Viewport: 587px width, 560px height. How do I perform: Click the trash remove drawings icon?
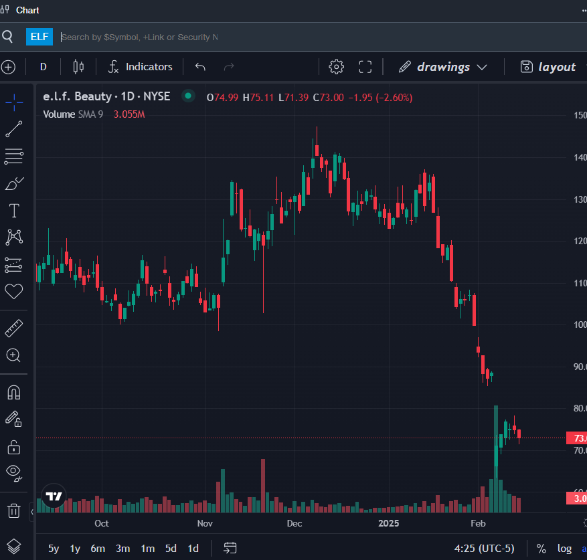point(14,510)
